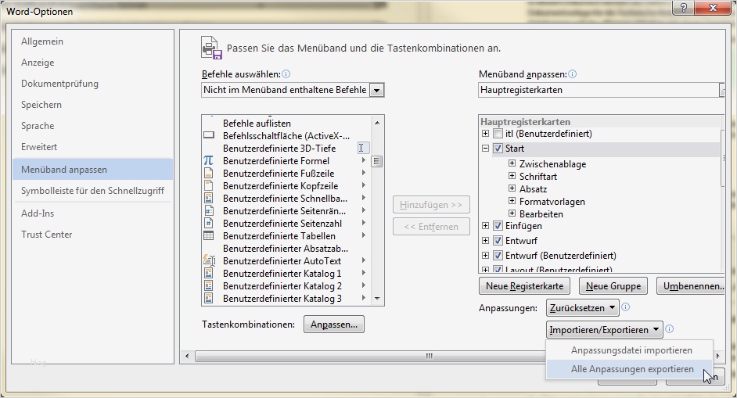Click the icon beside Benutzerdefinierte Seitenzahl
Viewport: 737px width, 398px height.
(208, 223)
